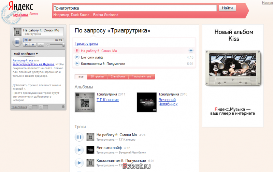
Task: Click 'зарегистрируйтесь на Яндексе' link
Action: (33, 64)
